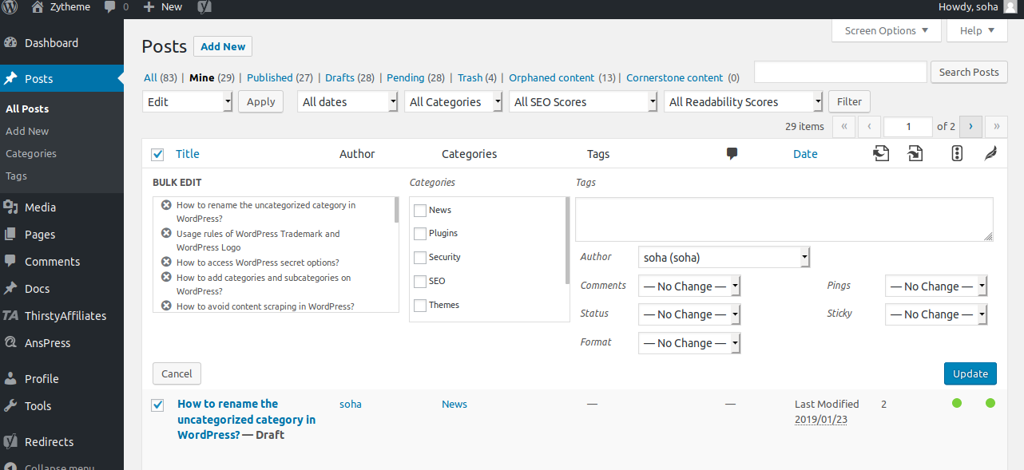The width and height of the screenshot is (1024, 470).
Task: Go to the next page of posts
Action: (x=970, y=126)
